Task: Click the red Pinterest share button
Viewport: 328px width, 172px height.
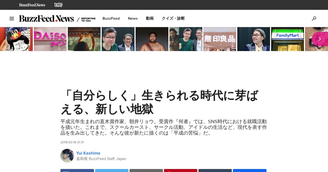Action: click(181, 171)
